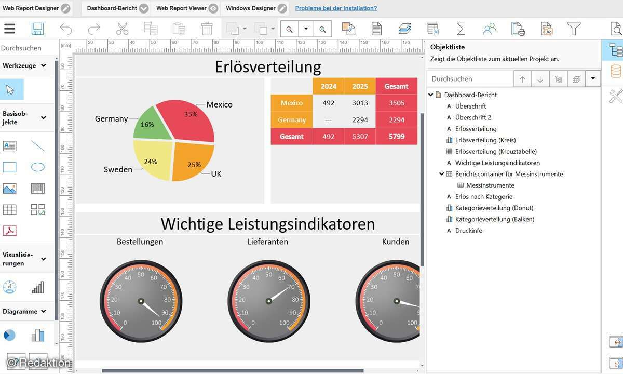Insert a data graphic bars object
The height and width of the screenshot is (374, 623).
point(38,287)
